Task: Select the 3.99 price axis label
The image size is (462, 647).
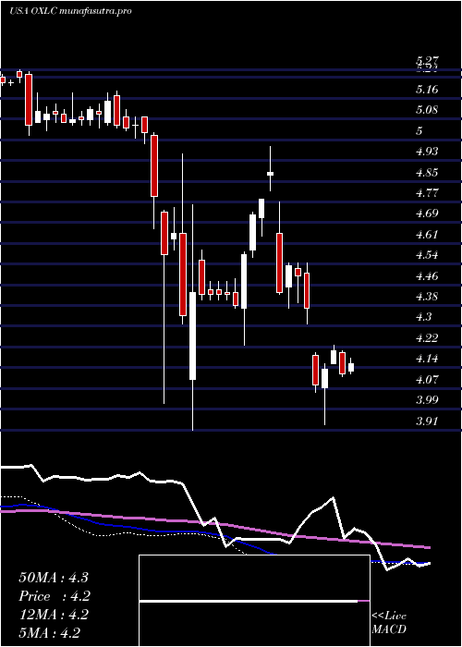Action: 427,400
